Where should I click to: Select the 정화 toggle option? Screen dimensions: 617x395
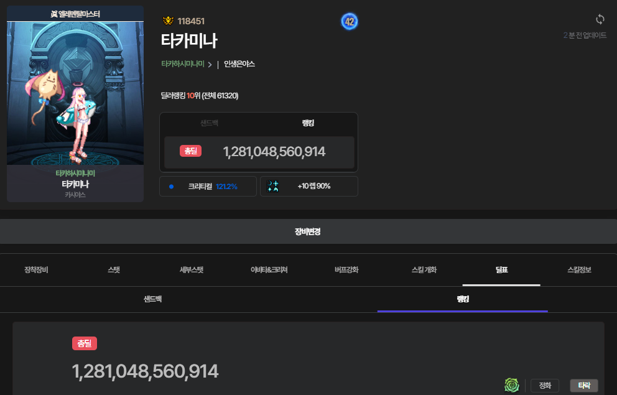(x=545, y=386)
